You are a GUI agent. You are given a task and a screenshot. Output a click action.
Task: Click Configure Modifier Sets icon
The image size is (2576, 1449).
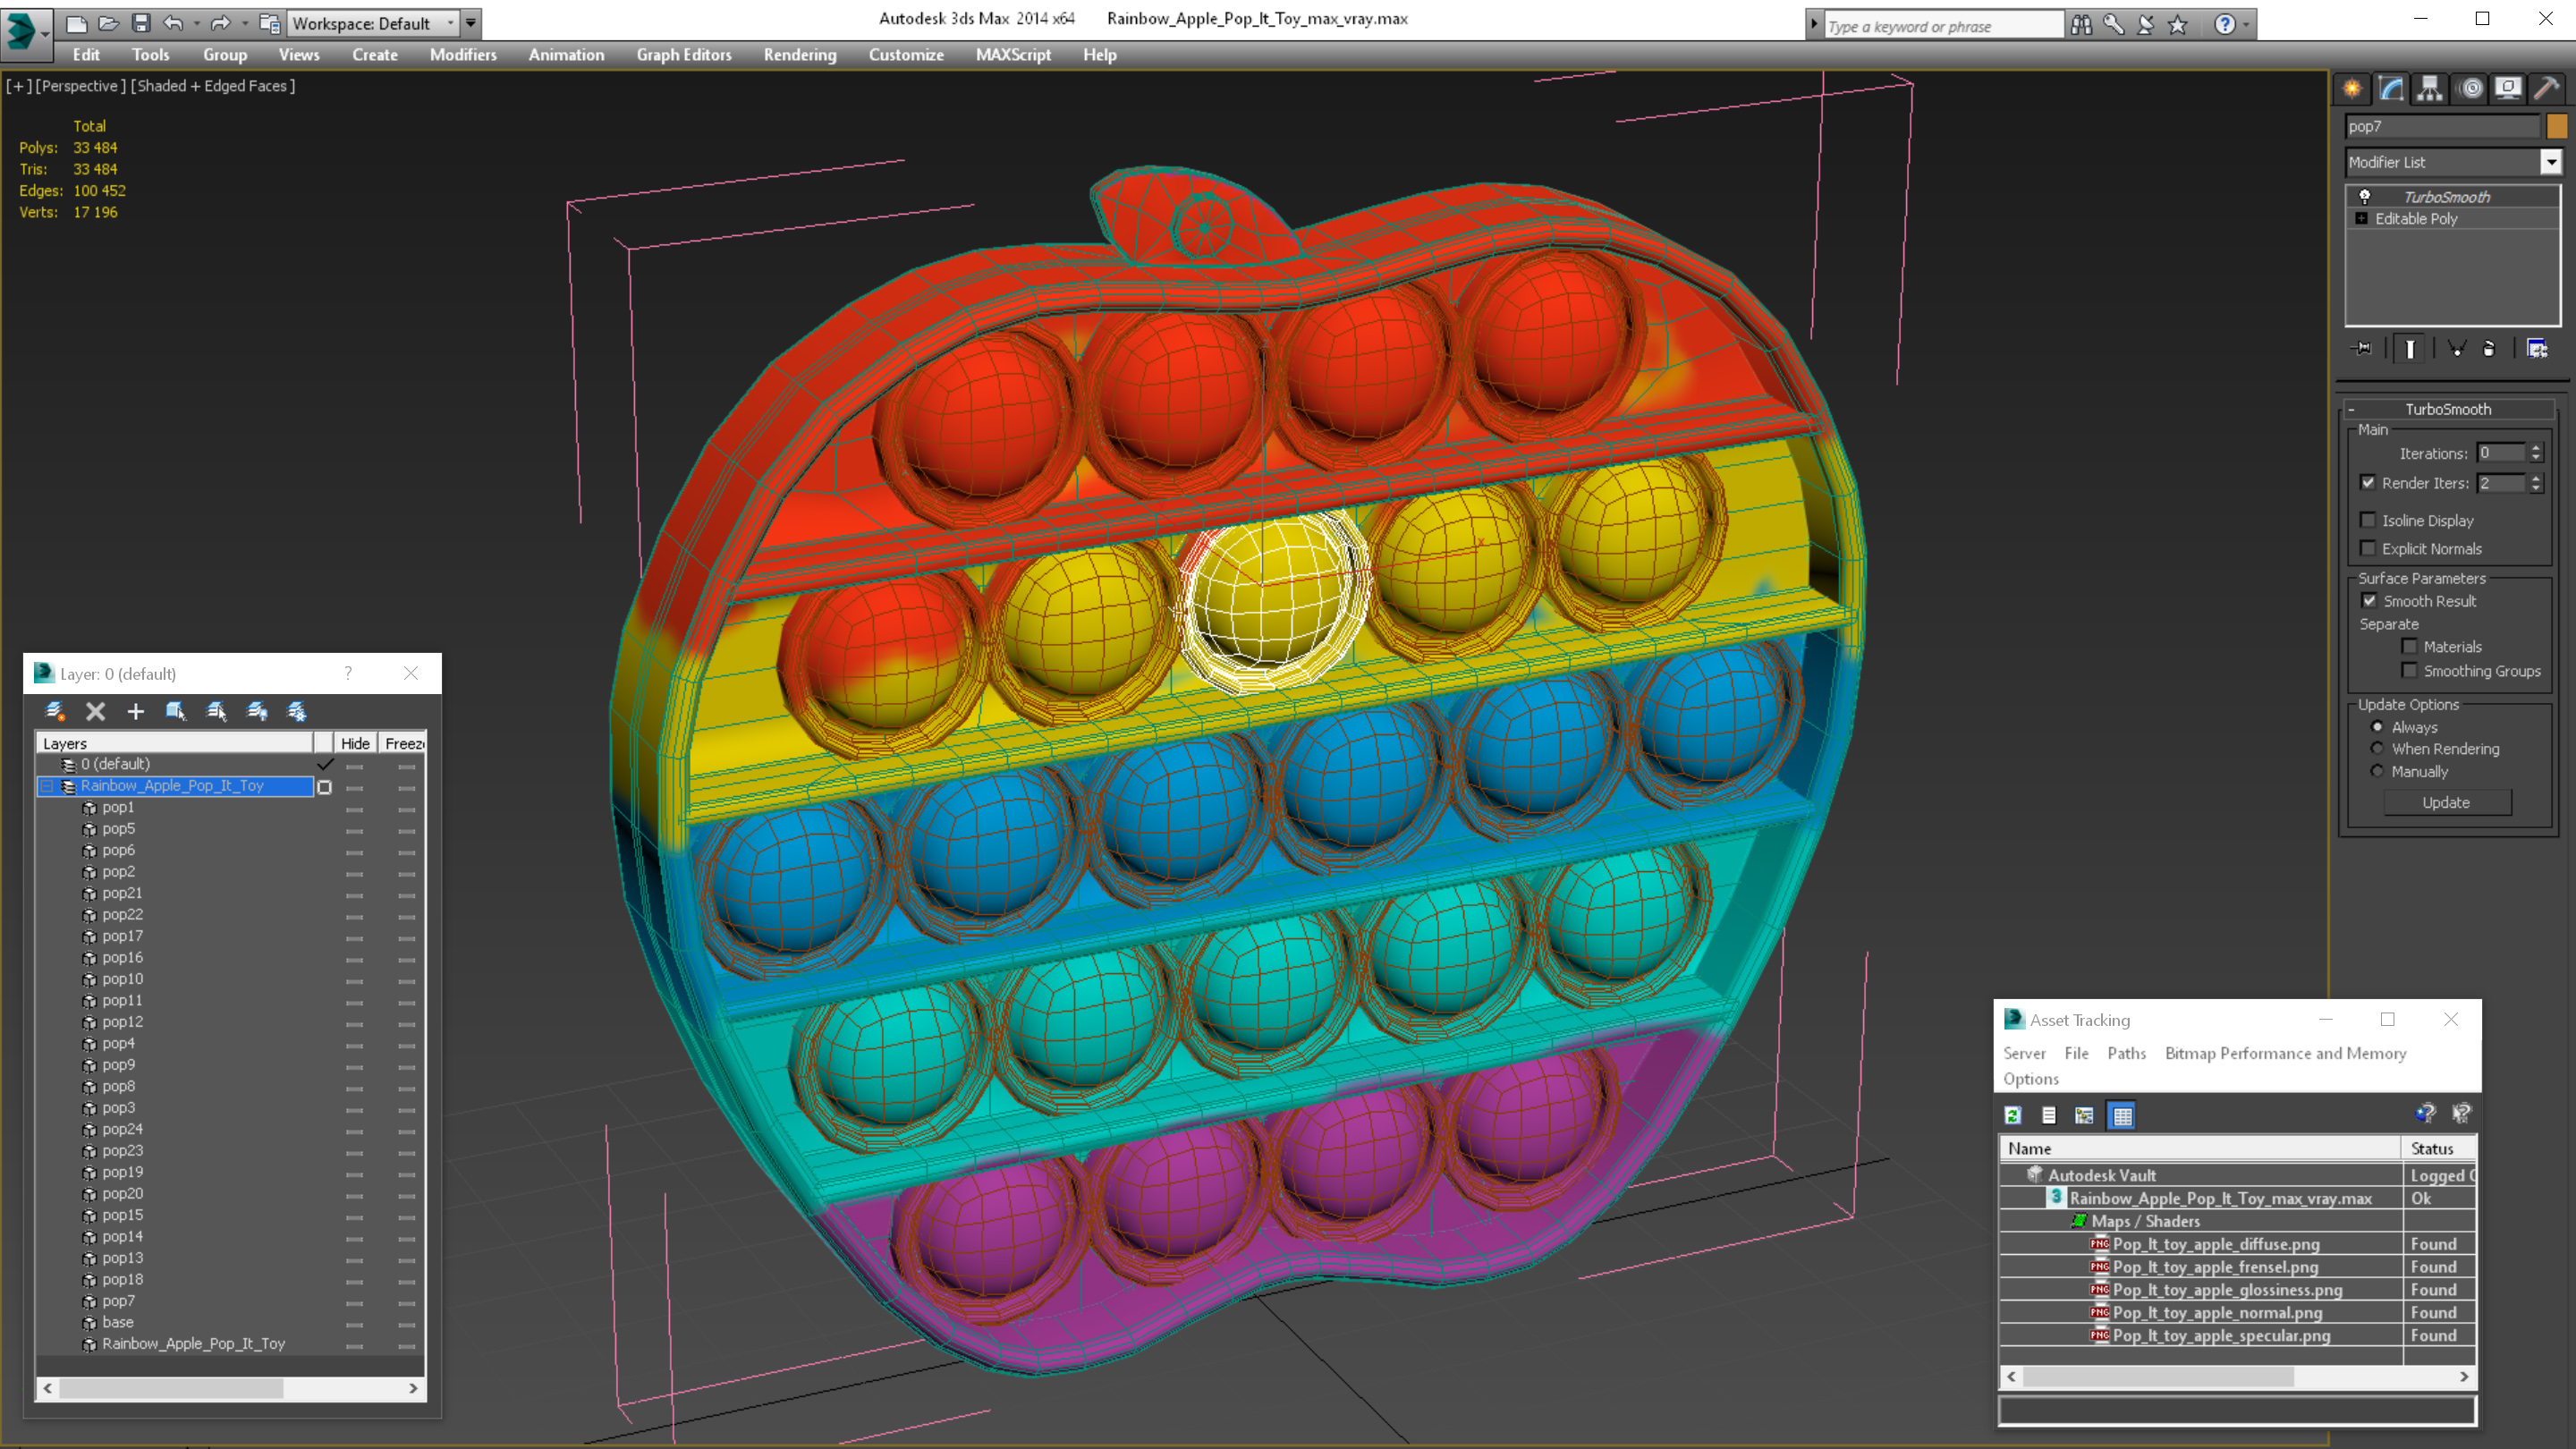pos(2537,349)
